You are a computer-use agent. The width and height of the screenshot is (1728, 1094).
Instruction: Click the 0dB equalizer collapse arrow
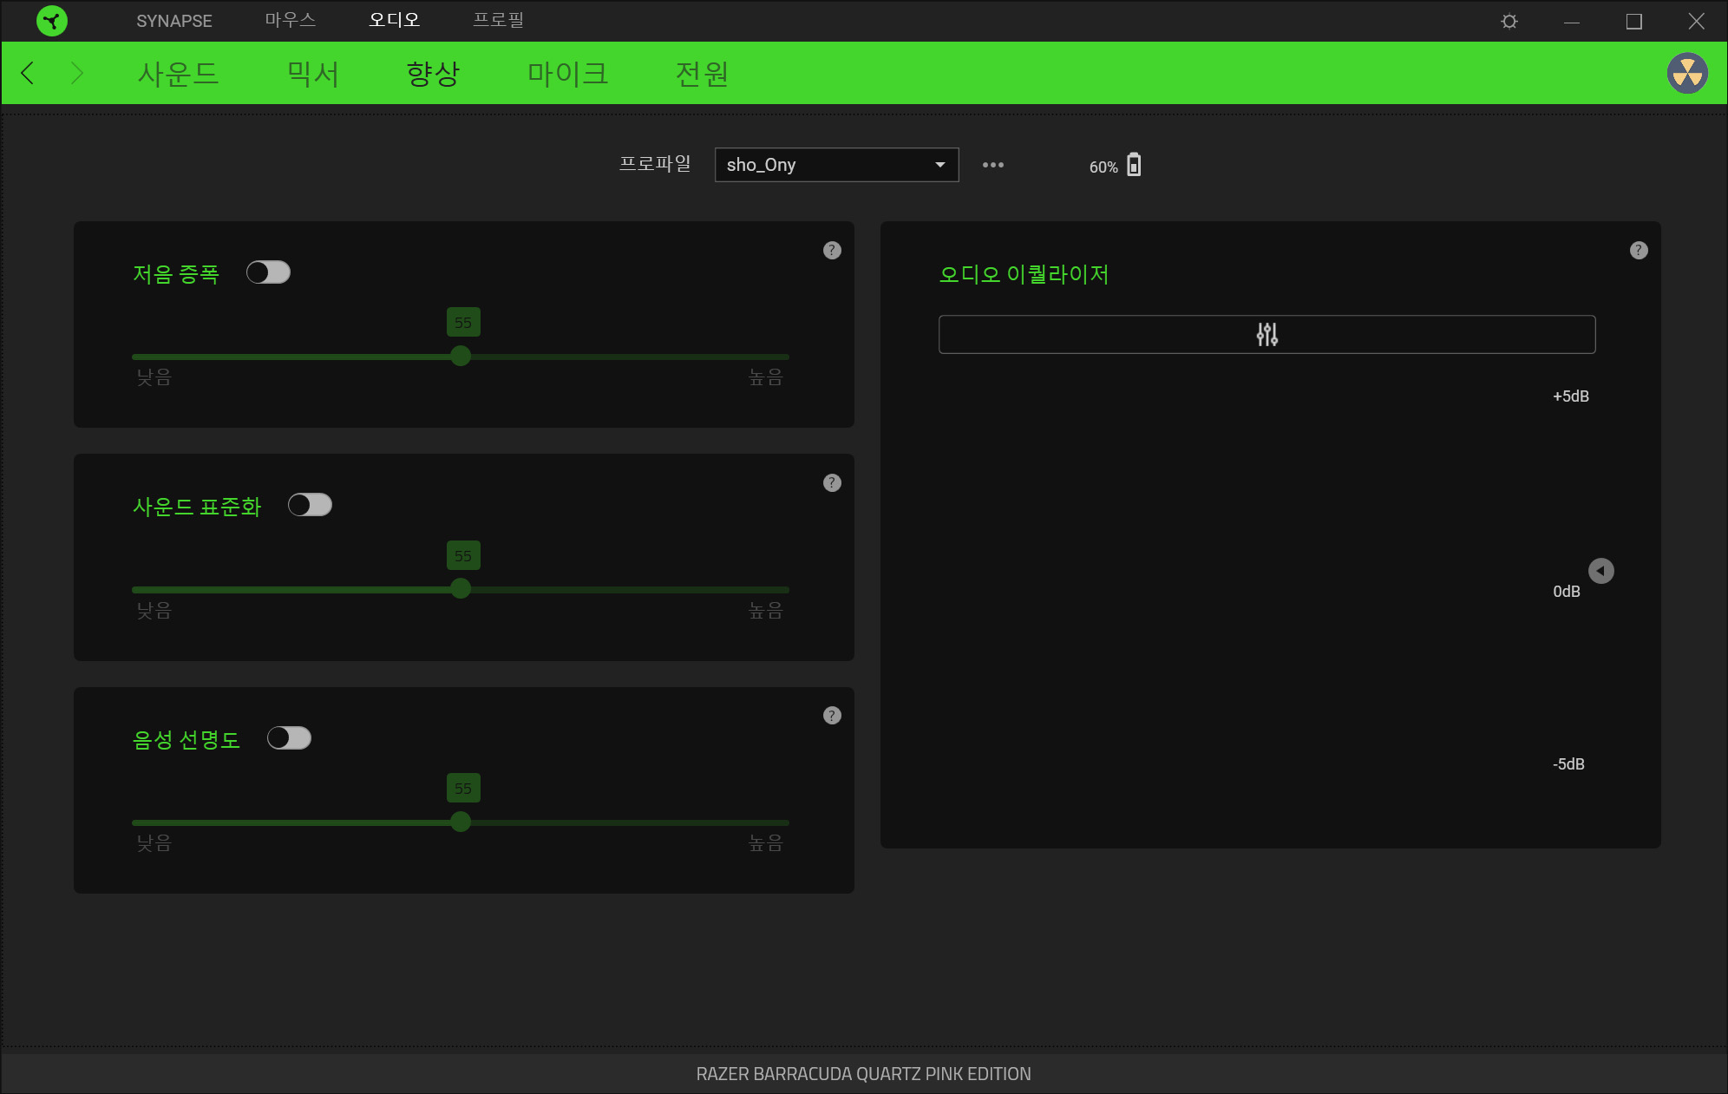[x=1600, y=571]
